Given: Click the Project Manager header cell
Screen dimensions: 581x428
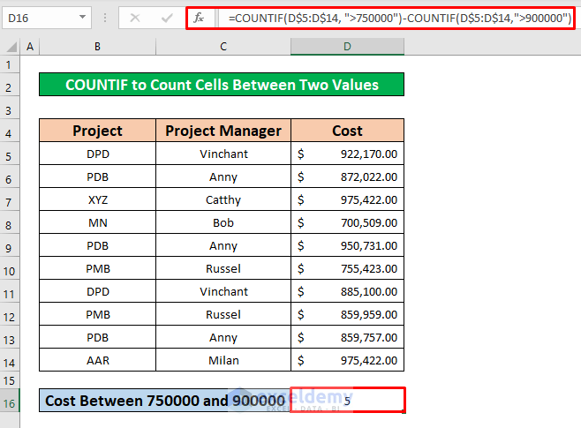Looking at the screenshot, I should coord(223,131).
